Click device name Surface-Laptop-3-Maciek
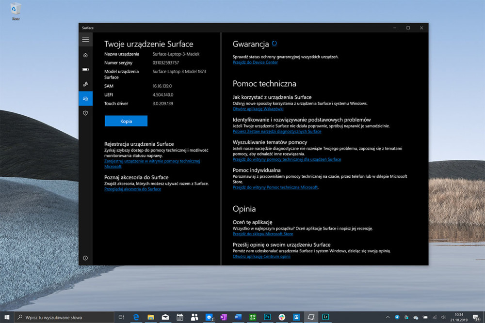Viewport: 485px width, 323px height. pyautogui.click(x=176, y=54)
